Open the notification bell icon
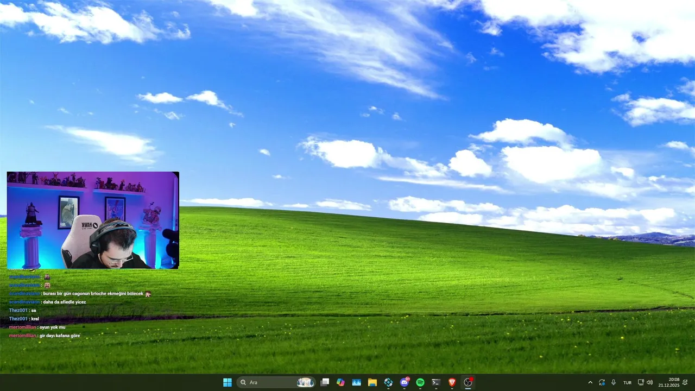The image size is (695, 391). click(685, 382)
